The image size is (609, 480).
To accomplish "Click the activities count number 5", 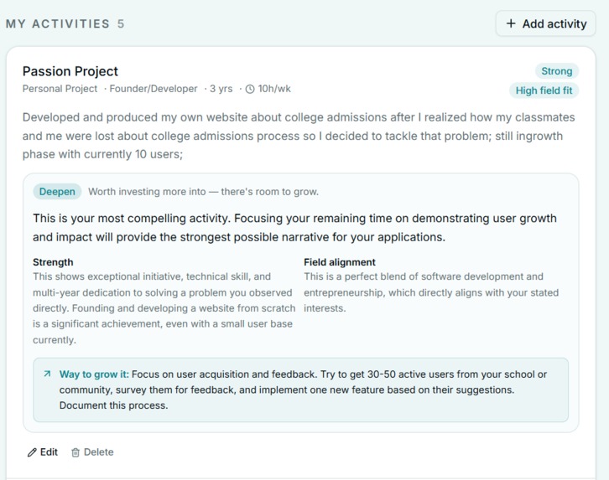I will pos(121,23).
